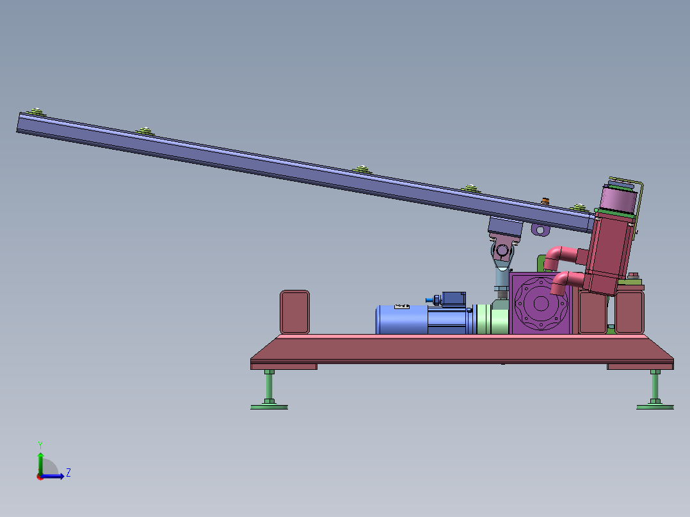This screenshot has height=517, width=690.
Task: Click the motor nameplate label
Action: click(402, 306)
